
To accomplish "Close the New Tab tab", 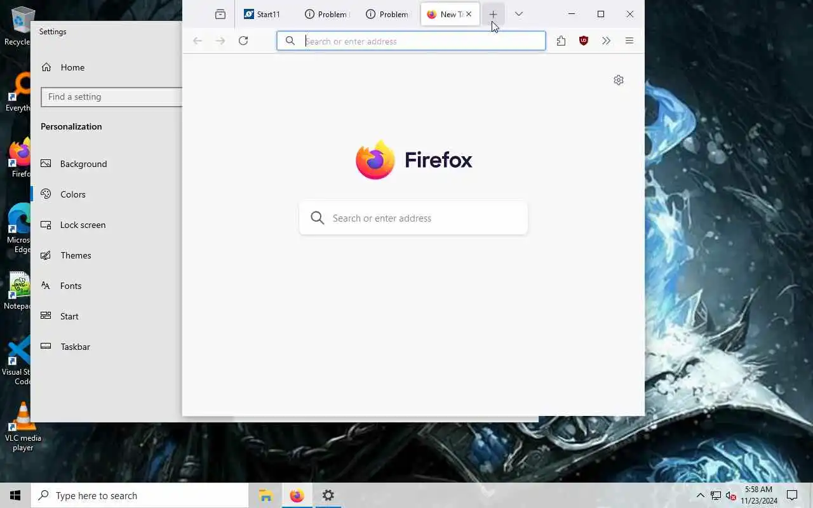I will [469, 14].
